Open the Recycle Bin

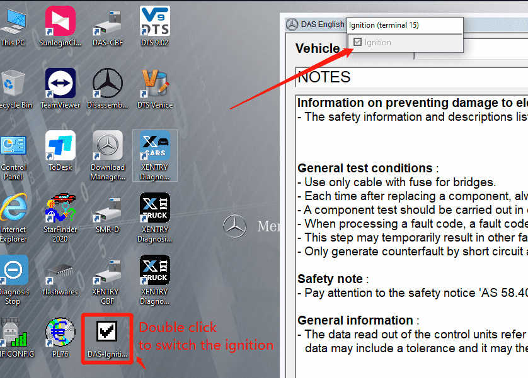[13, 89]
